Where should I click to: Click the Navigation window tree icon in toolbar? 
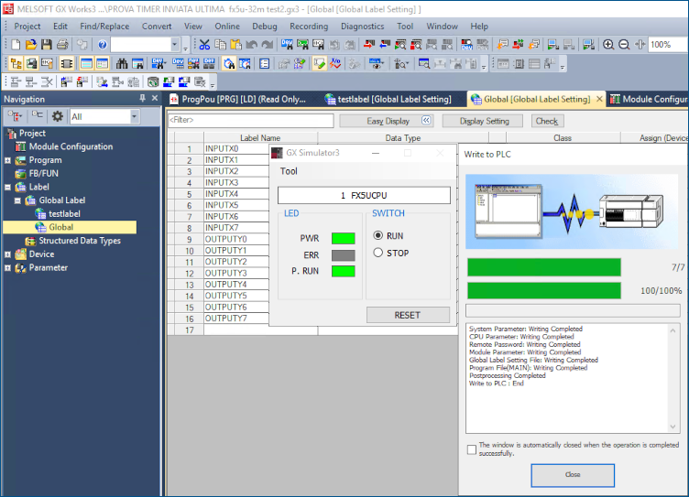(16, 64)
